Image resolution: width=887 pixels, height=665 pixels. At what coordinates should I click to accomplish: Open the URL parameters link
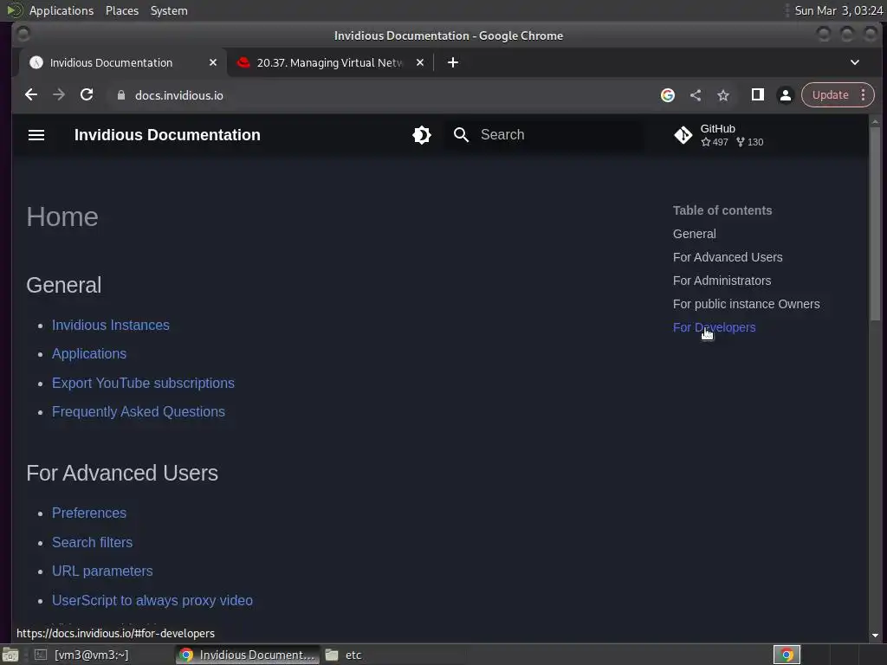pyautogui.click(x=102, y=571)
